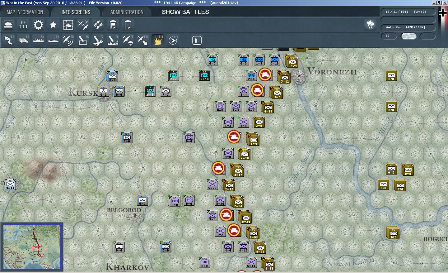Open the production gear icon
This screenshot has height=273, width=448.
[x=38, y=25]
